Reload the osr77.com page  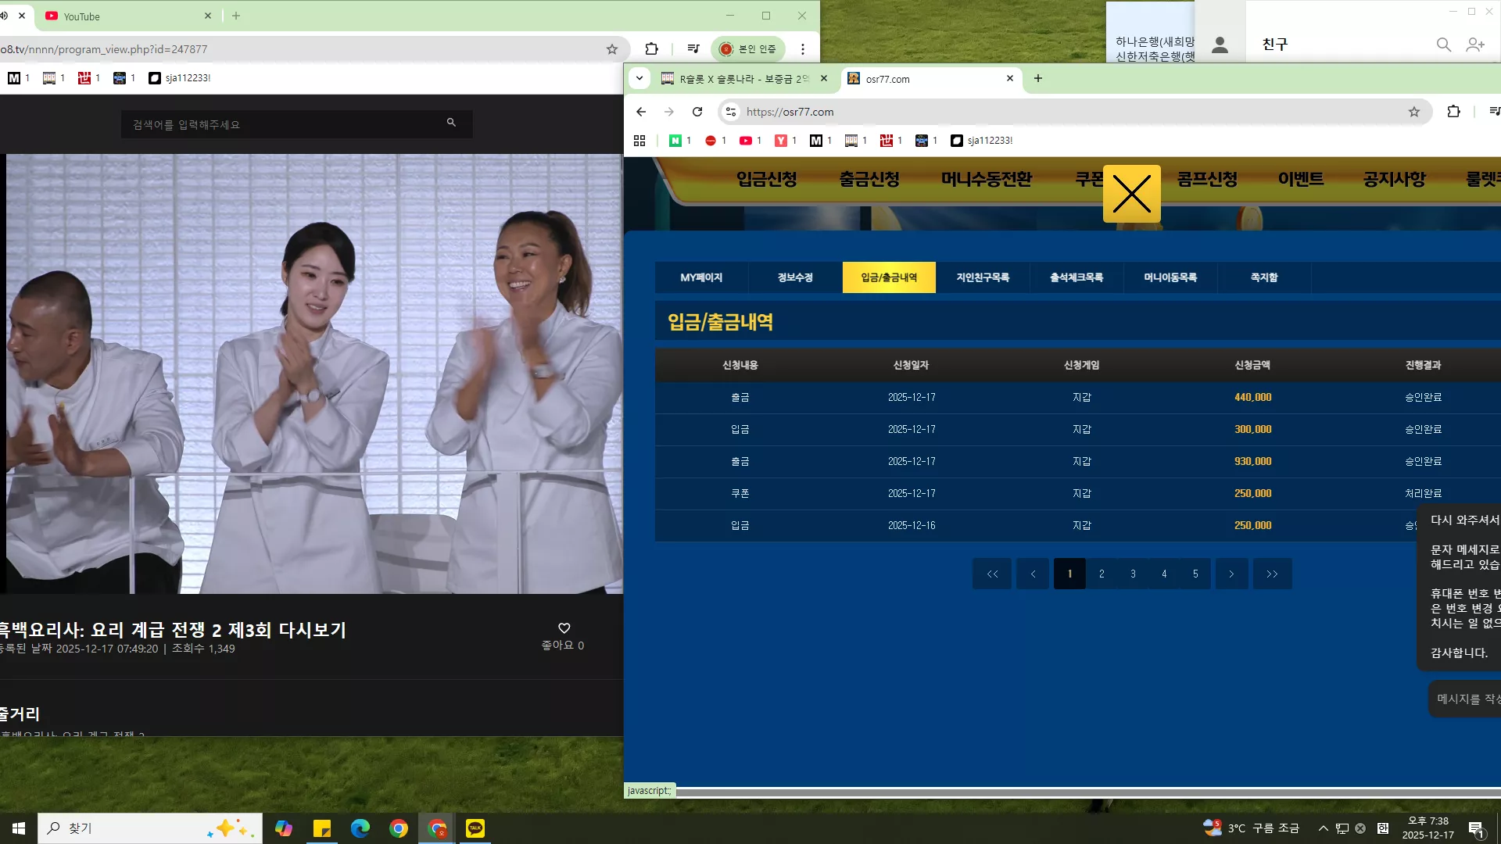pyautogui.click(x=697, y=112)
